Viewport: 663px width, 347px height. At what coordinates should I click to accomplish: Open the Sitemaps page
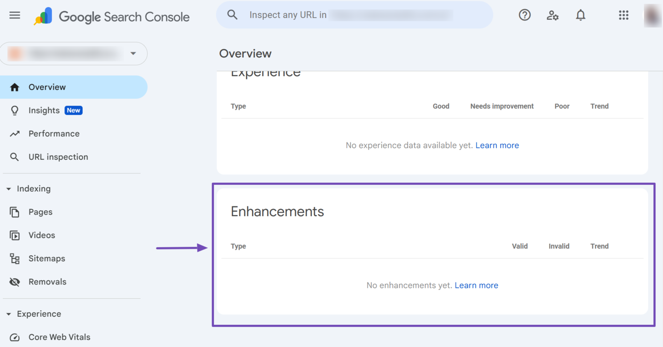(x=46, y=259)
